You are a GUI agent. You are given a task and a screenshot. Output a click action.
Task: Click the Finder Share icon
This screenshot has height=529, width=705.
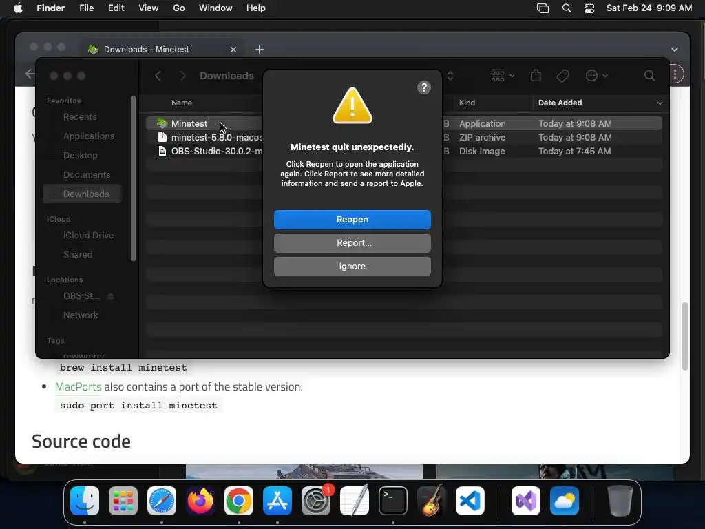pos(536,75)
